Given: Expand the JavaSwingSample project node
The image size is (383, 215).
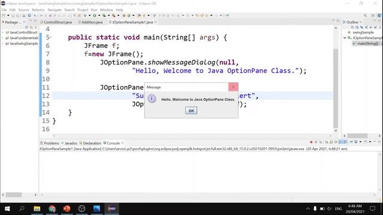Looking at the screenshot, I should pos(2,44).
